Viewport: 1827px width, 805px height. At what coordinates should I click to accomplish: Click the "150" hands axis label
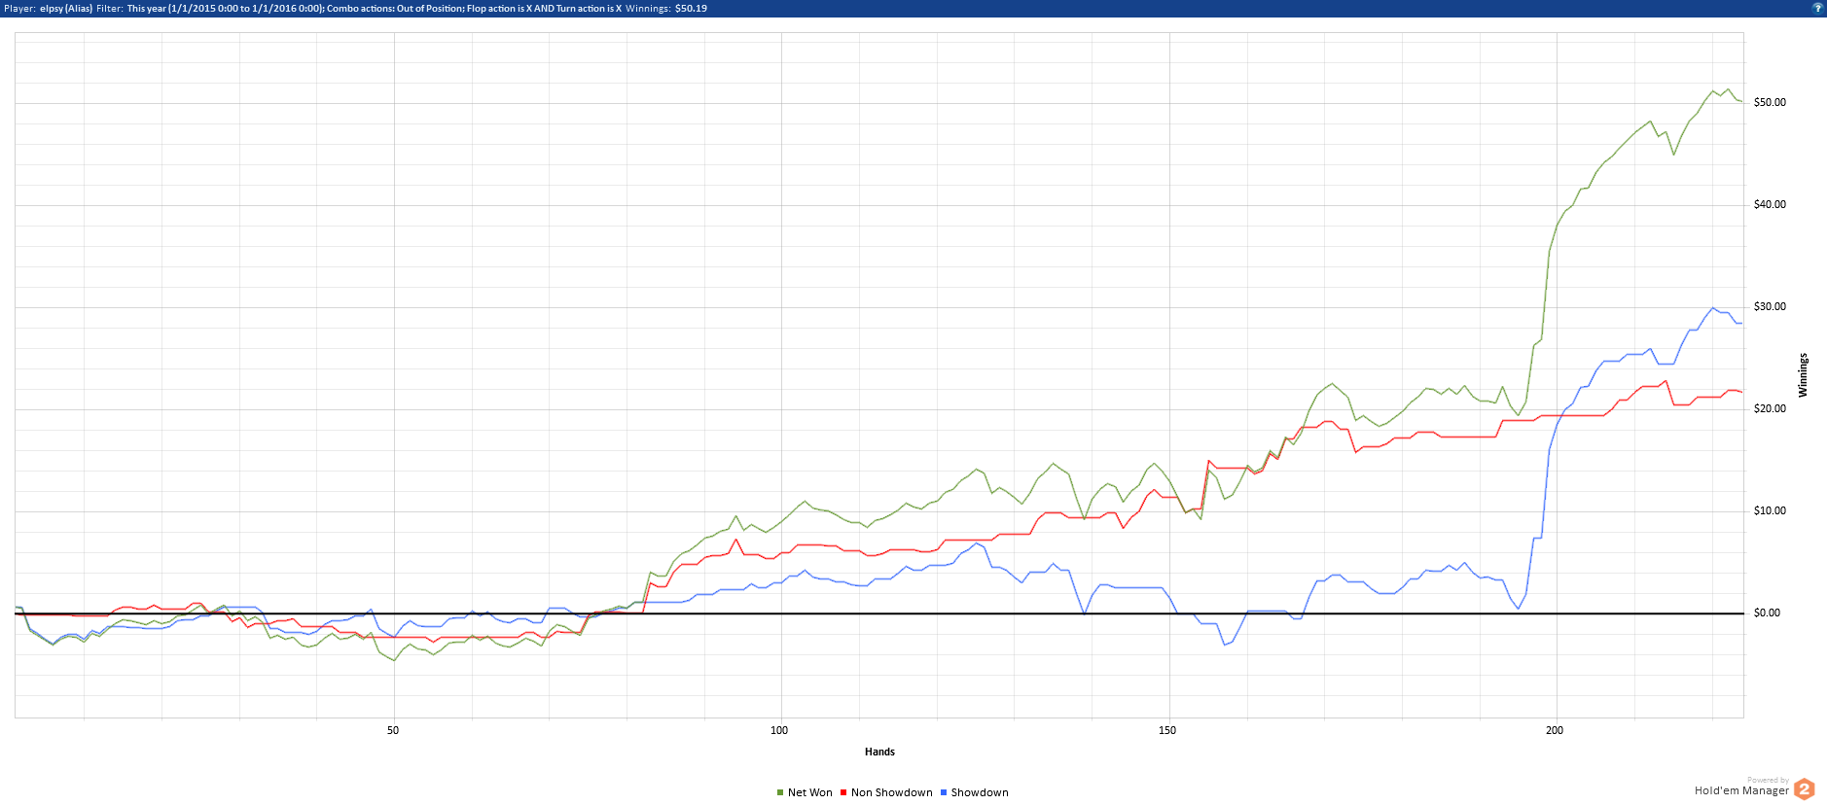click(x=1167, y=730)
